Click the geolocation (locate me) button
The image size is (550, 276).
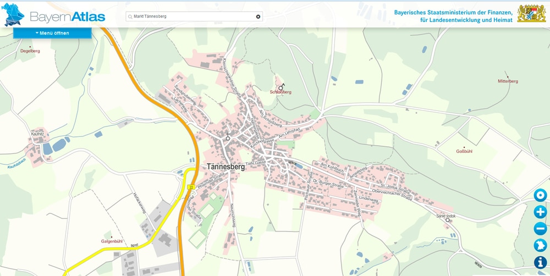coord(540,195)
